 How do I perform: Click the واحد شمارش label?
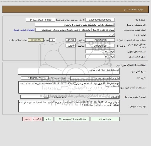pyautogui.click(x=59, y=97)
